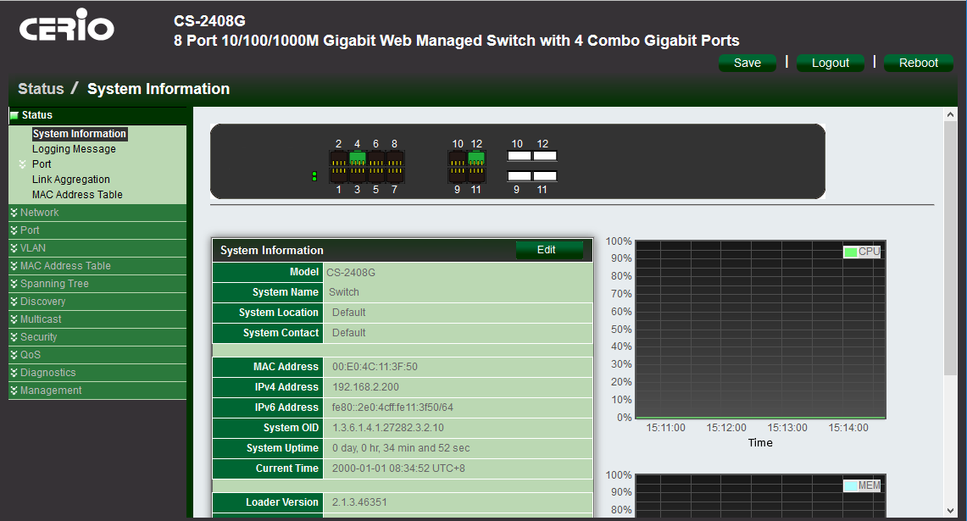967x521 pixels.
Task: Expand the VLAN menu section
Action: pos(97,248)
